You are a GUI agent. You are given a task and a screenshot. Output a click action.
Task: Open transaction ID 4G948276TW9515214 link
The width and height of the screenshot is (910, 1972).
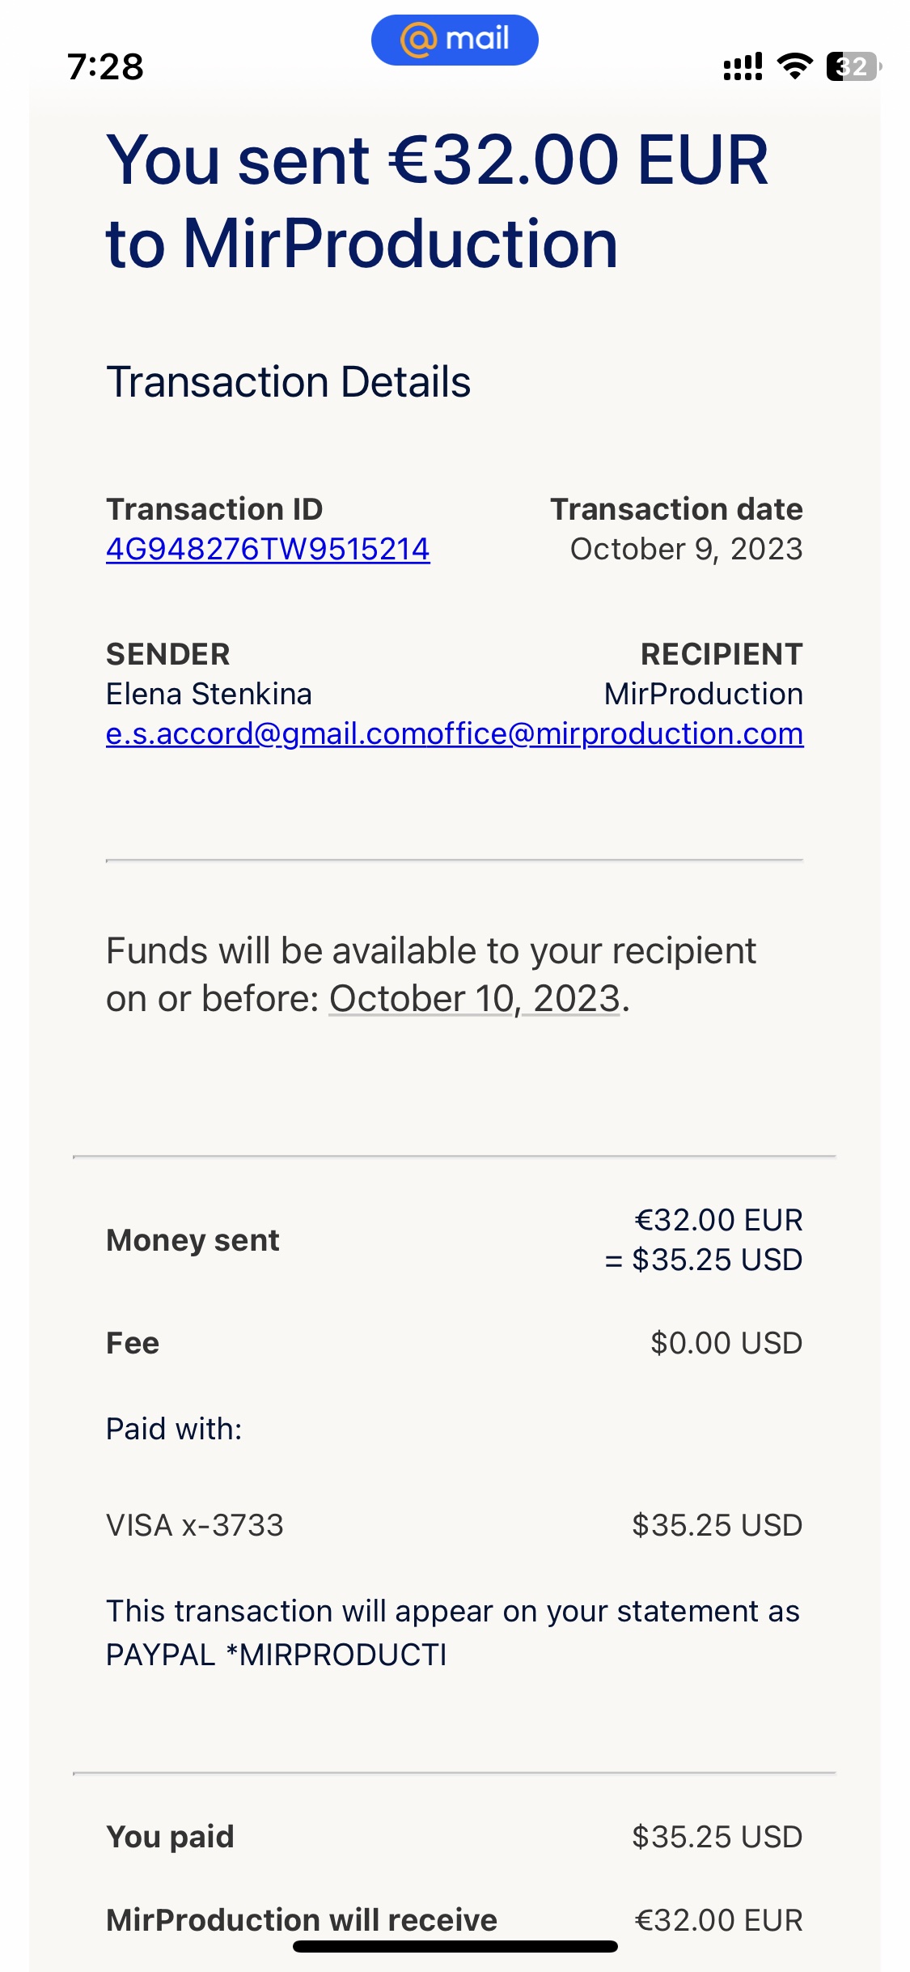coord(268,549)
